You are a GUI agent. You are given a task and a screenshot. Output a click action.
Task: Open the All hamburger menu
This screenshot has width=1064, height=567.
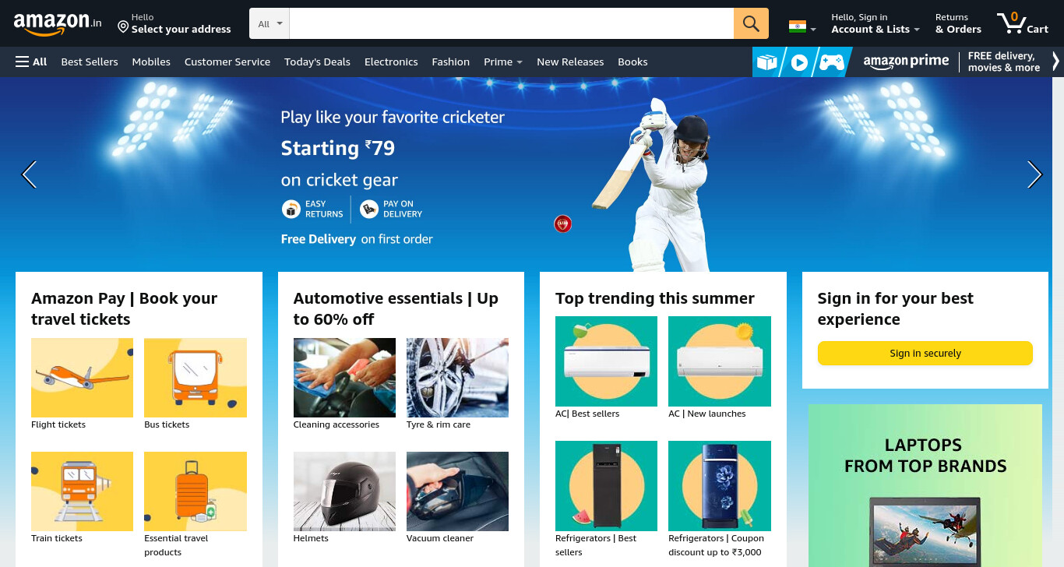[31, 62]
